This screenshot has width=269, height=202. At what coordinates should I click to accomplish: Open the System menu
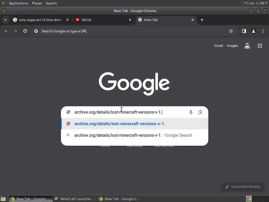pos(51,3)
